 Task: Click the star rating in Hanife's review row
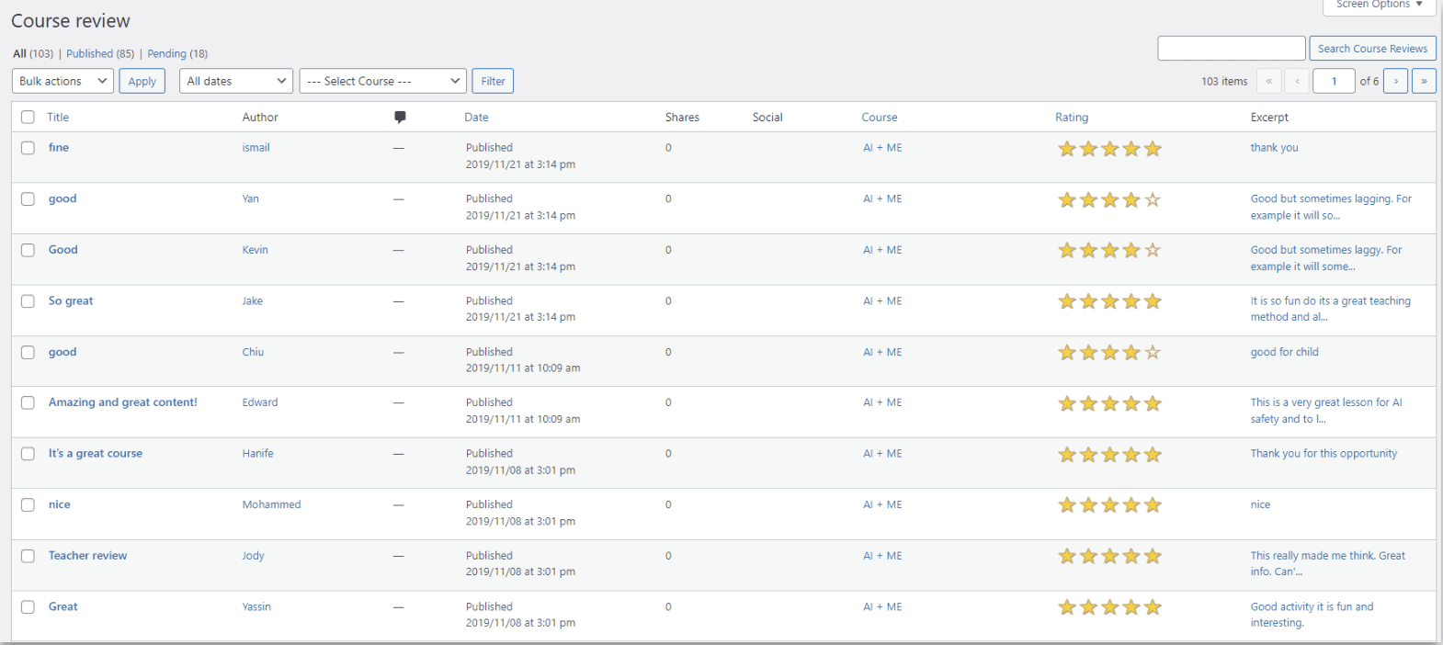click(1109, 455)
